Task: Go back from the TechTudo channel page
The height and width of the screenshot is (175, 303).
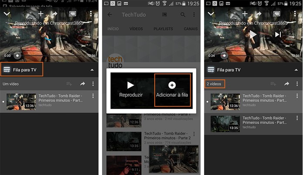Action: 109,15
